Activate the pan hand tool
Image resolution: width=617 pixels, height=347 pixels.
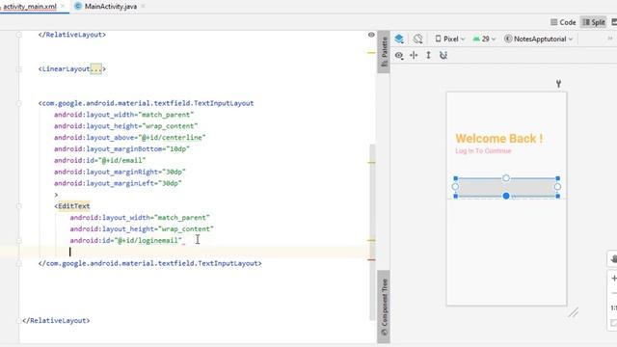[613, 259]
